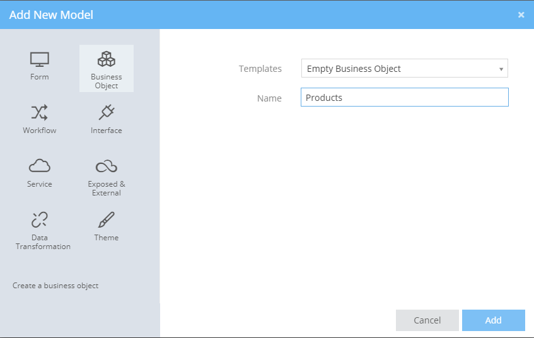Click the Name field label
The height and width of the screenshot is (338, 534).
click(269, 98)
